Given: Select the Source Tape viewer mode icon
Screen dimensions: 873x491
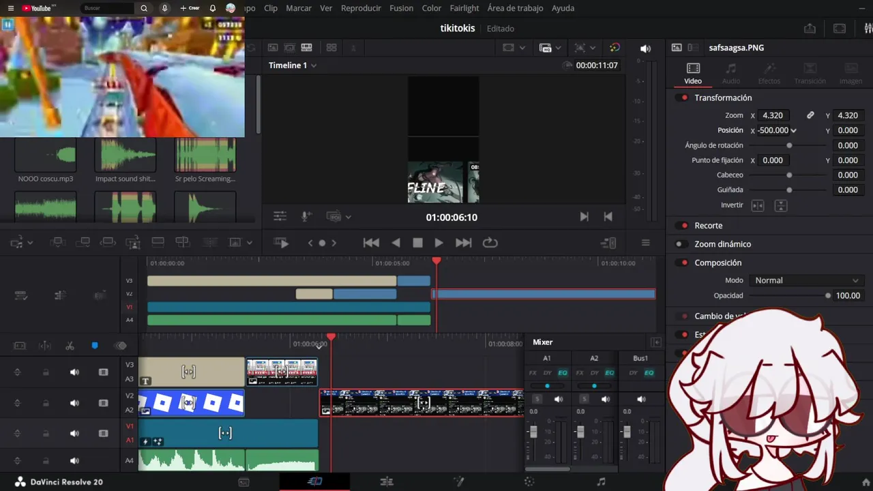Looking at the screenshot, I should click(290, 48).
